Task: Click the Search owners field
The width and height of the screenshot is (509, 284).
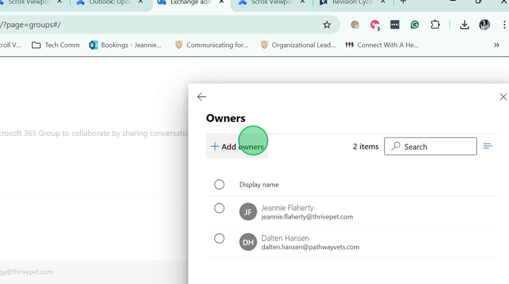Action: (x=430, y=147)
